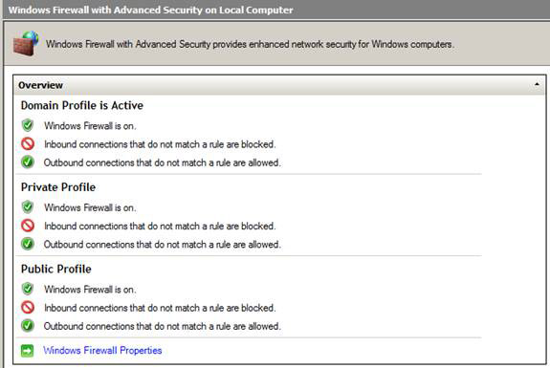Click green checkmark icon under Private Profile

(x=28, y=244)
